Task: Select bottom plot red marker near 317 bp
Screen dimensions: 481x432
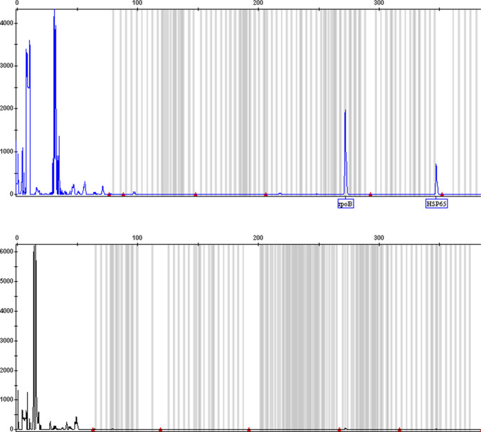Action: tap(399, 429)
